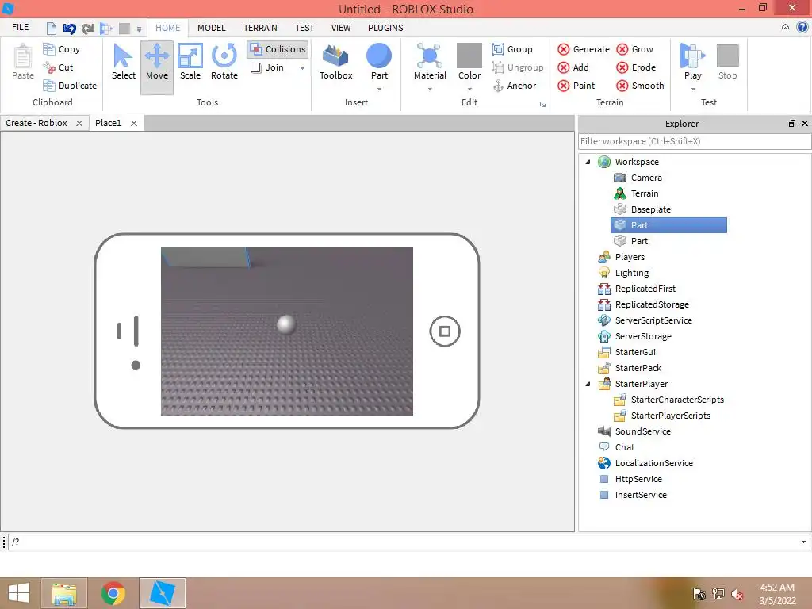Customize quick access toolbar dropdown
Viewport: 812px width, 609px height.
point(139,29)
